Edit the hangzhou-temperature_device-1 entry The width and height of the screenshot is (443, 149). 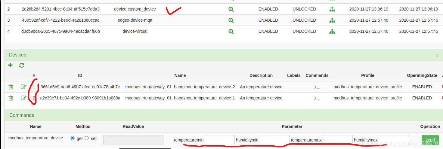coord(23,98)
